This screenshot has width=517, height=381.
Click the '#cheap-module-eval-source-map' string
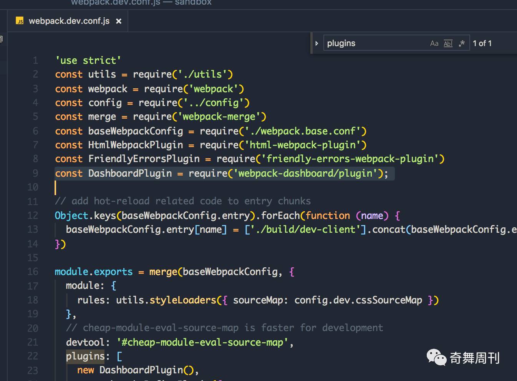[x=202, y=342]
